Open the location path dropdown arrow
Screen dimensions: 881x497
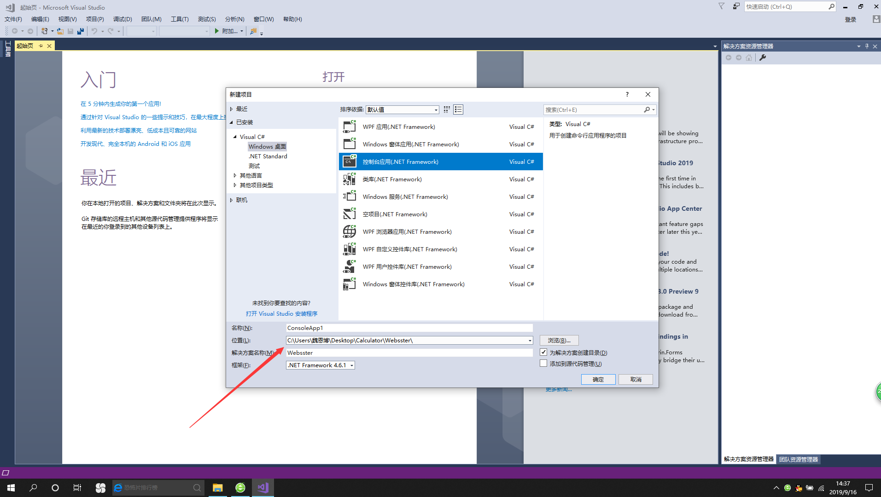pos(530,341)
